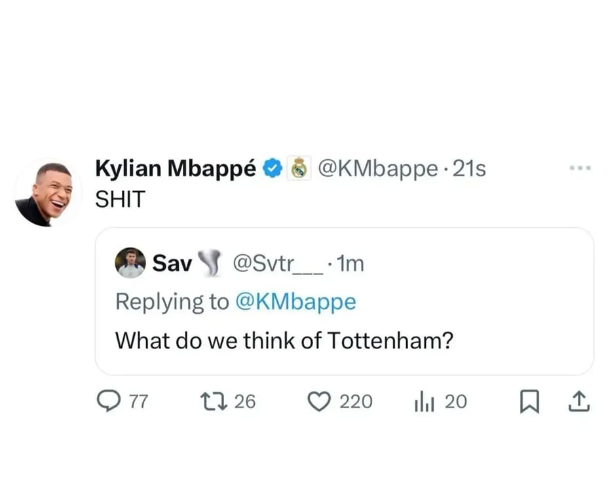Screen dimensions: 608x503
Task: Open Kylian Mbappé's profile picture
Action: point(47,193)
